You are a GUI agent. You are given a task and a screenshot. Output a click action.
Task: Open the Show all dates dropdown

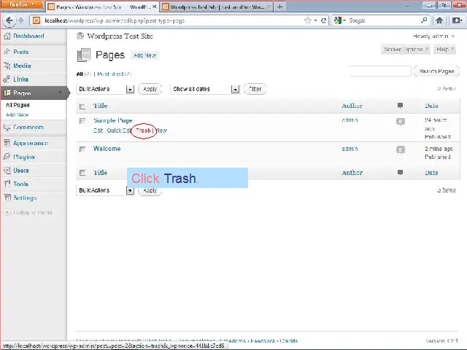click(x=205, y=89)
